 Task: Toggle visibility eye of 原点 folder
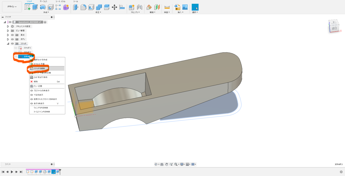click(12, 35)
